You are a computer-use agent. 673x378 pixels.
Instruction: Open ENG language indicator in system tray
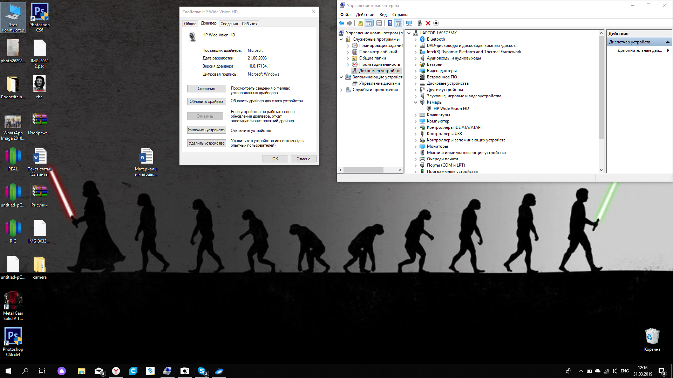[625, 371]
